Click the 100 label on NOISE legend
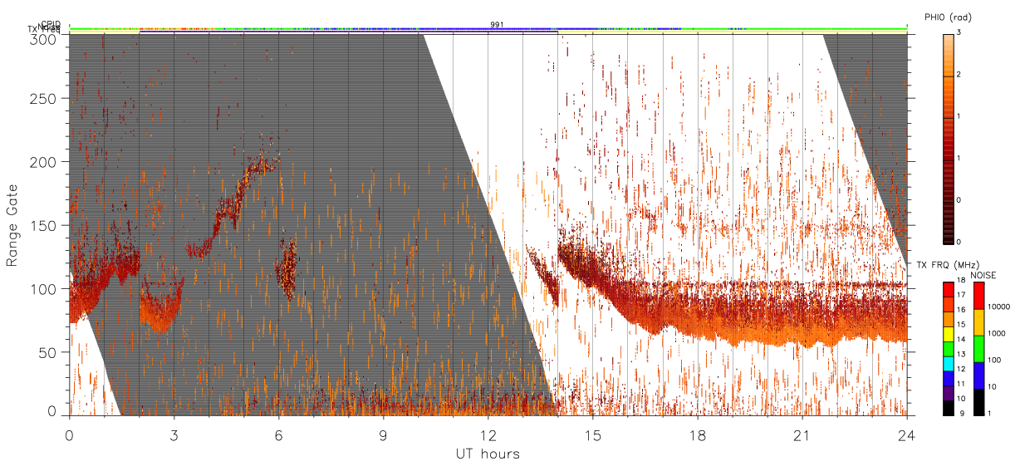1020x471 pixels. pos(994,361)
